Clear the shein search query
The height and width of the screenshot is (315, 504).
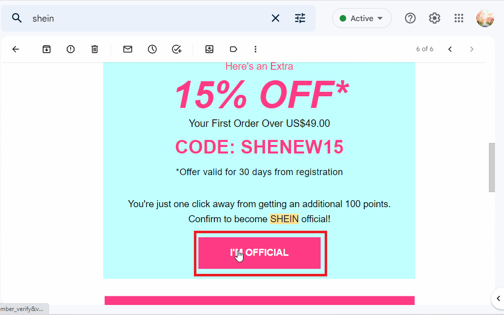coord(275,18)
